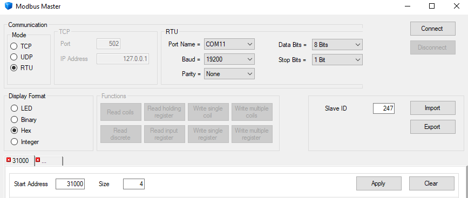The width and height of the screenshot is (468, 198).
Task: Select RTU communication mode
Action: coord(22,67)
